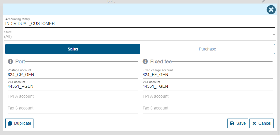Click the Tax 3 account field under Port

pyautogui.click(x=72, y=108)
